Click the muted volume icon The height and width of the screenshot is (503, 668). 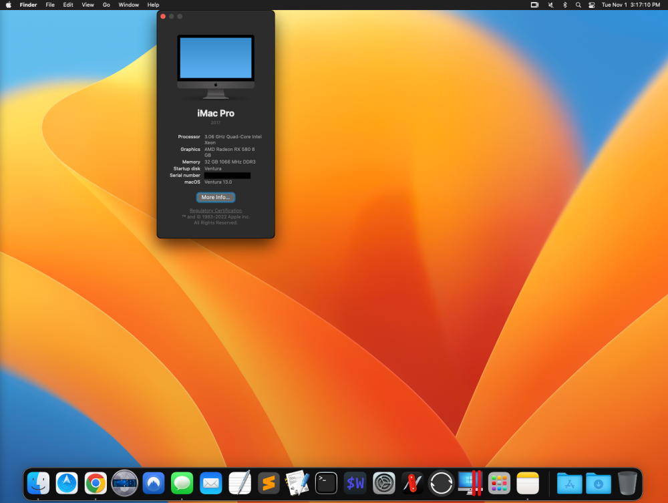point(550,5)
